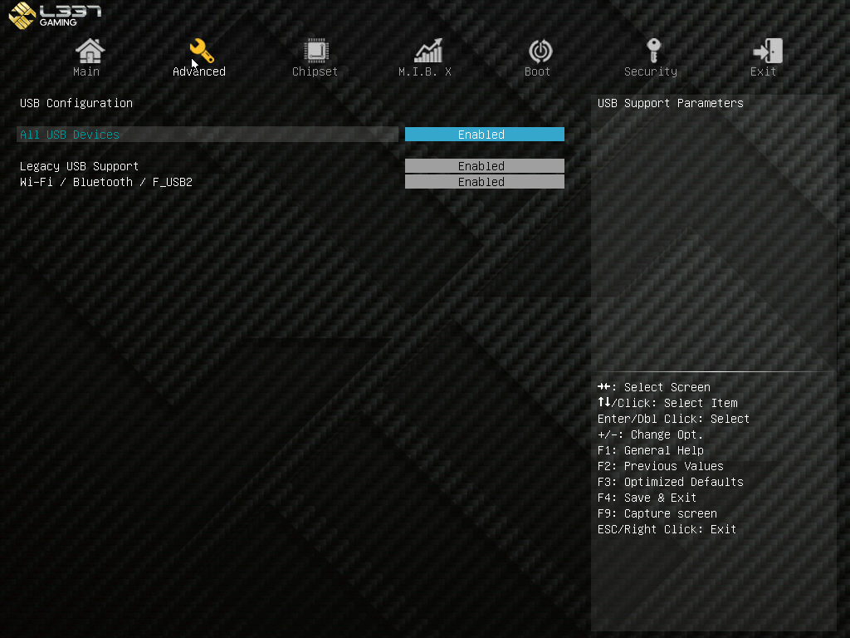Select the Exit door icon

(x=767, y=51)
